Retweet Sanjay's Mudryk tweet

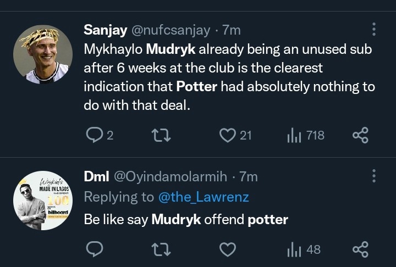click(x=161, y=135)
